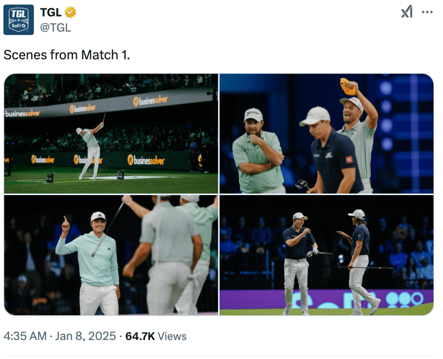Open the @TGL handle link
The width and height of the screenshot is (443, 359).
coord(55,28)
